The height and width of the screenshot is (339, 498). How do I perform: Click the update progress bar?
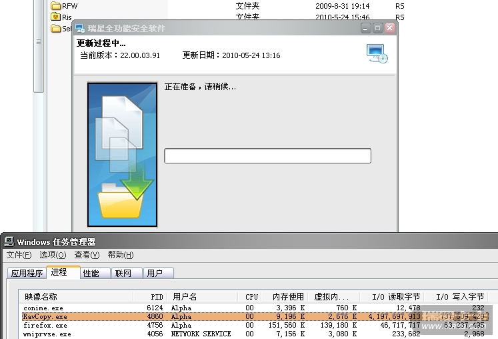point(267,156)
